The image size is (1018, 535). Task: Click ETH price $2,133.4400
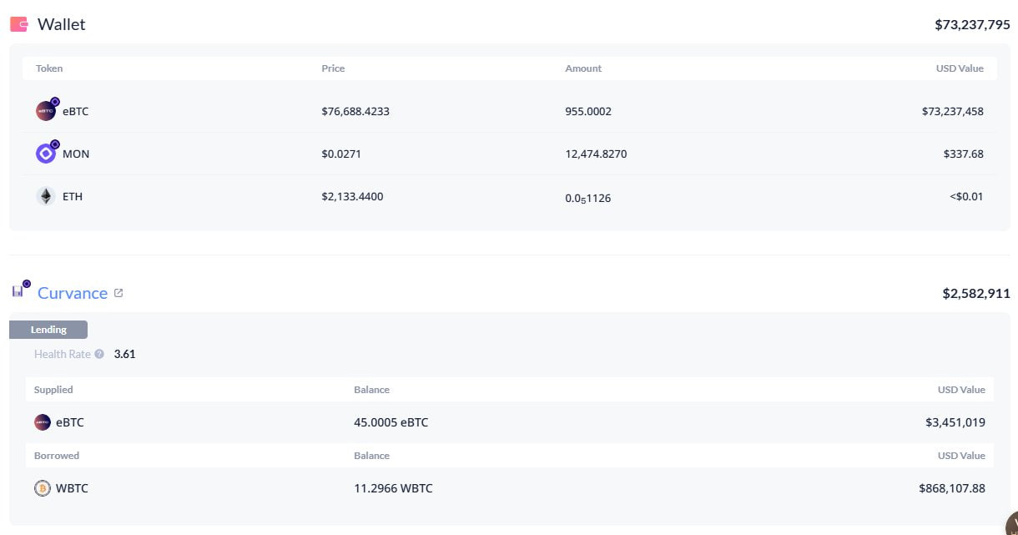(352, 197)
